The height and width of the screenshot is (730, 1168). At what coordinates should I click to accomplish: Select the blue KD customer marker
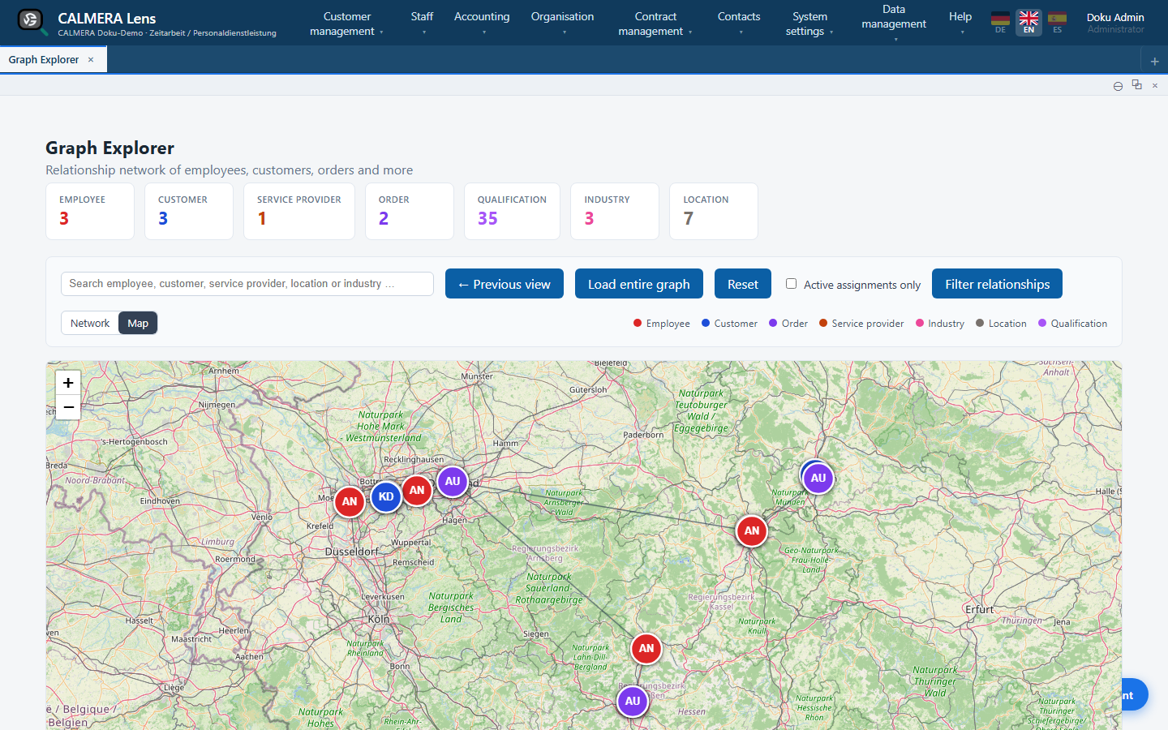tap(386, 496)
